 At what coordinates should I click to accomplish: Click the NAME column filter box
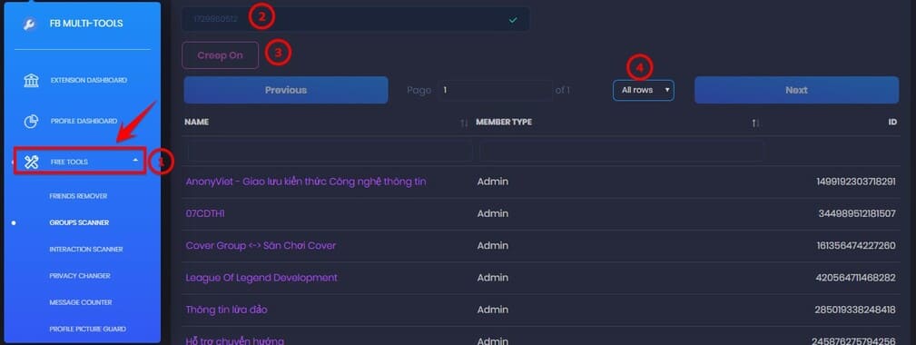click(x=330, y=152)
